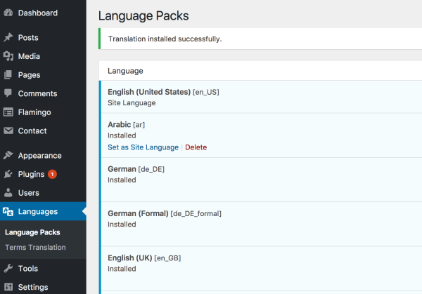Click the Plugins plug icon
The image size is (422, 294).
click(8, 174)
